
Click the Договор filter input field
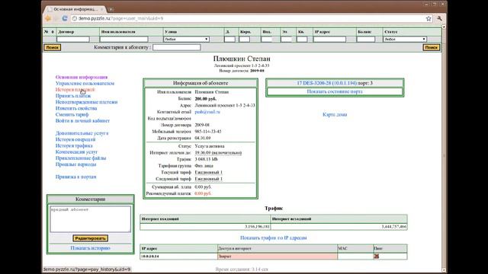click(73, 39)
